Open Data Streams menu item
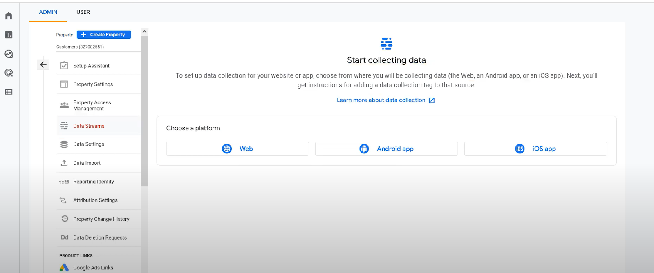 pos(89,126)
